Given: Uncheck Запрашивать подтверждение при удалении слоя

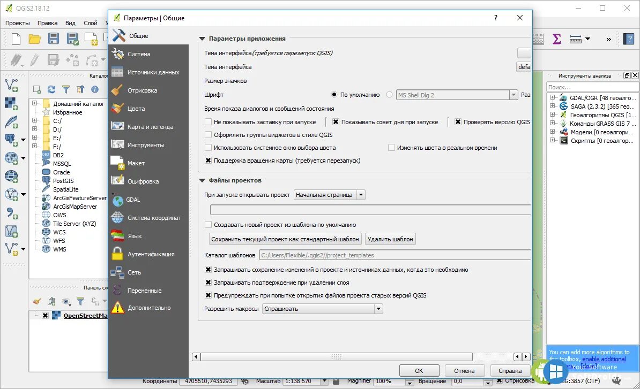Looking at the screenshot, I should pos(208,283).
